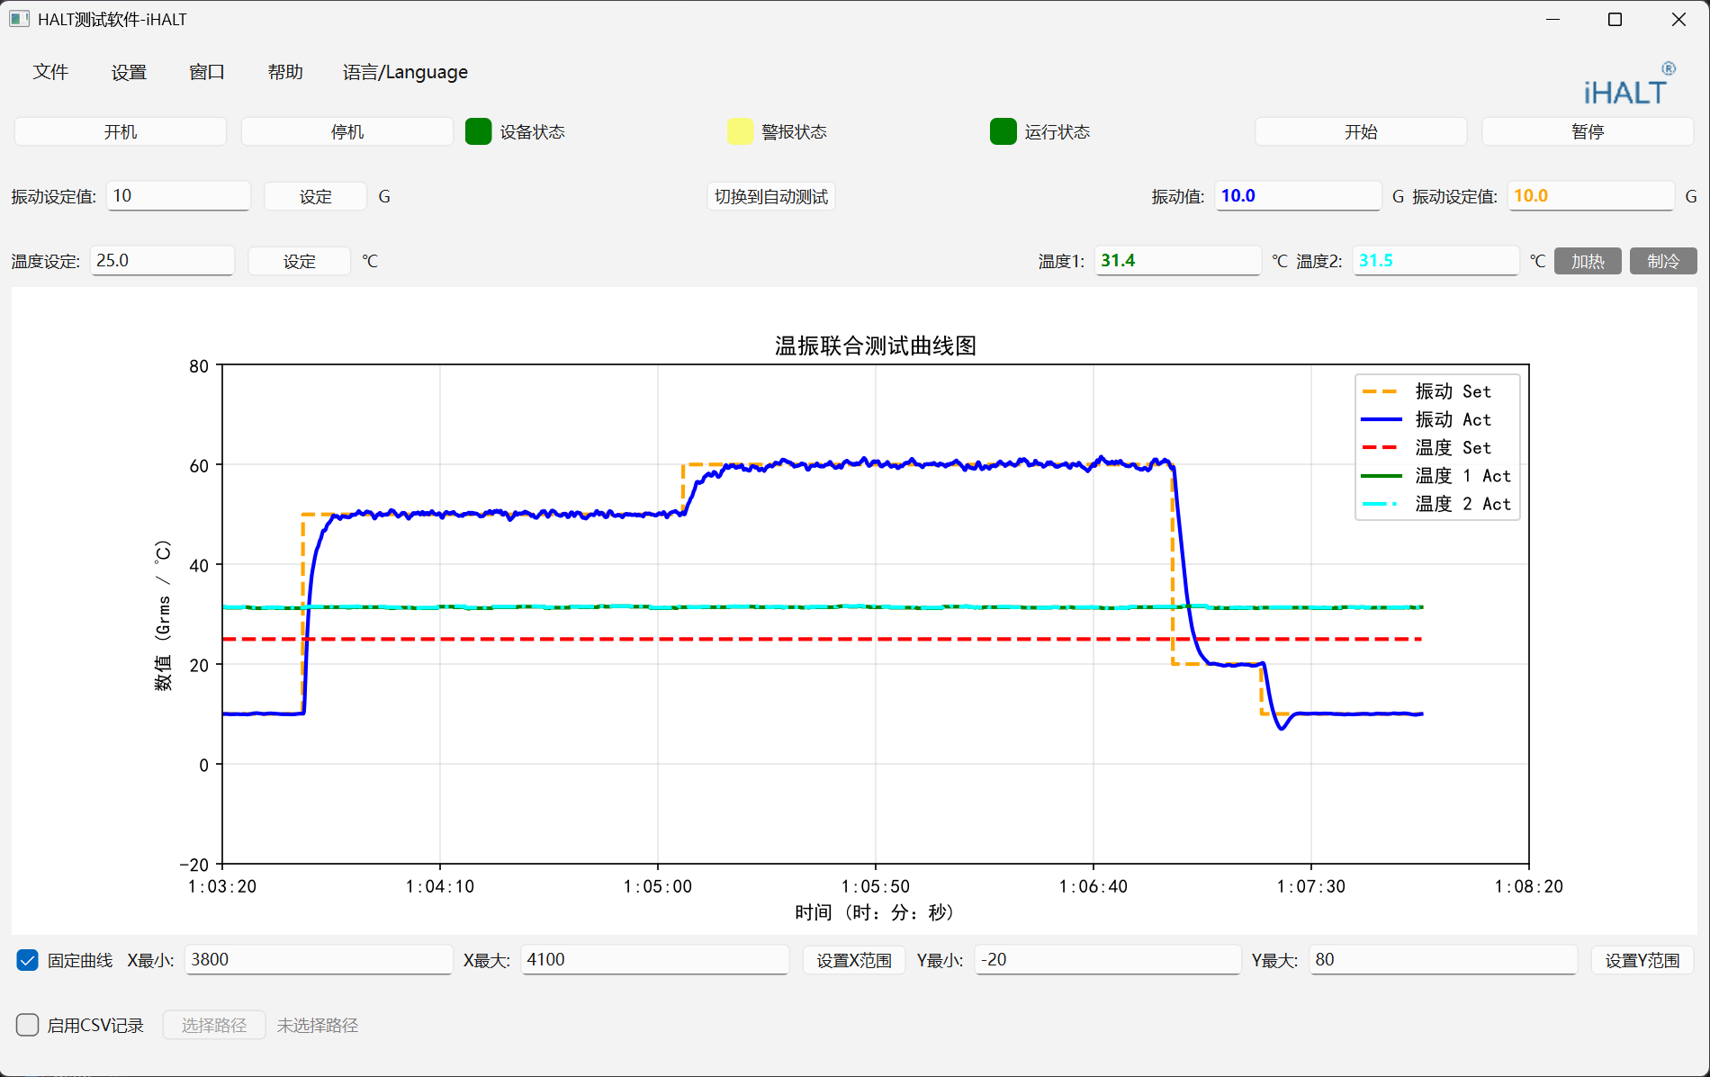Click the yellow 警报状态 alarm indicator
Image resolution: width=1710 pixels, height=1077 pixels.
[740, 131]
